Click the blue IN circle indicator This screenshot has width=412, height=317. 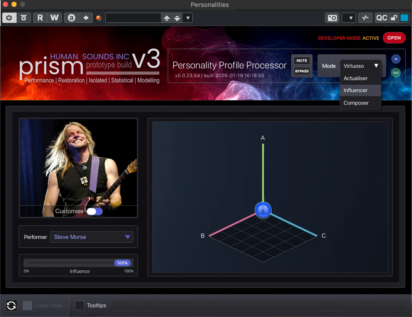tap(396, 59)
